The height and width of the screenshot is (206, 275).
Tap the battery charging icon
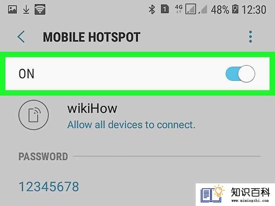[x=235, y=9]
